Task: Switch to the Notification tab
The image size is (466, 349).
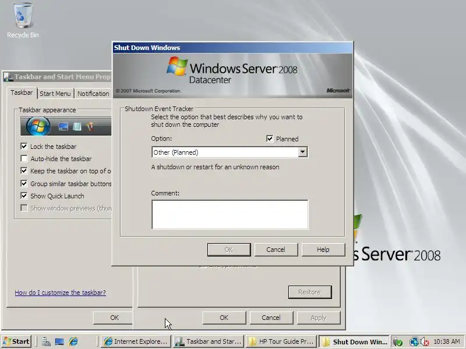Action: (x=93, y=94)
